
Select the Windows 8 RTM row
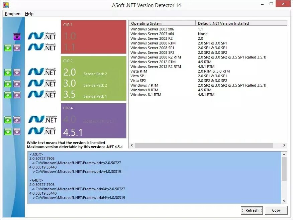pyautogui.click(x=208, y=90)
